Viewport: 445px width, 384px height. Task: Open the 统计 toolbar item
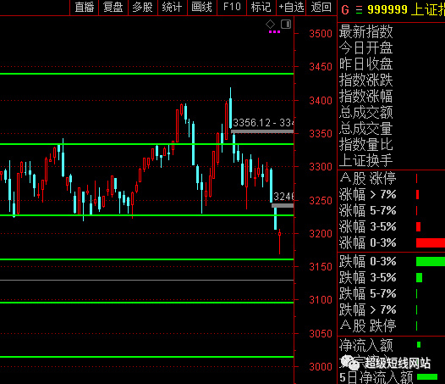click(x=173, y=8)
